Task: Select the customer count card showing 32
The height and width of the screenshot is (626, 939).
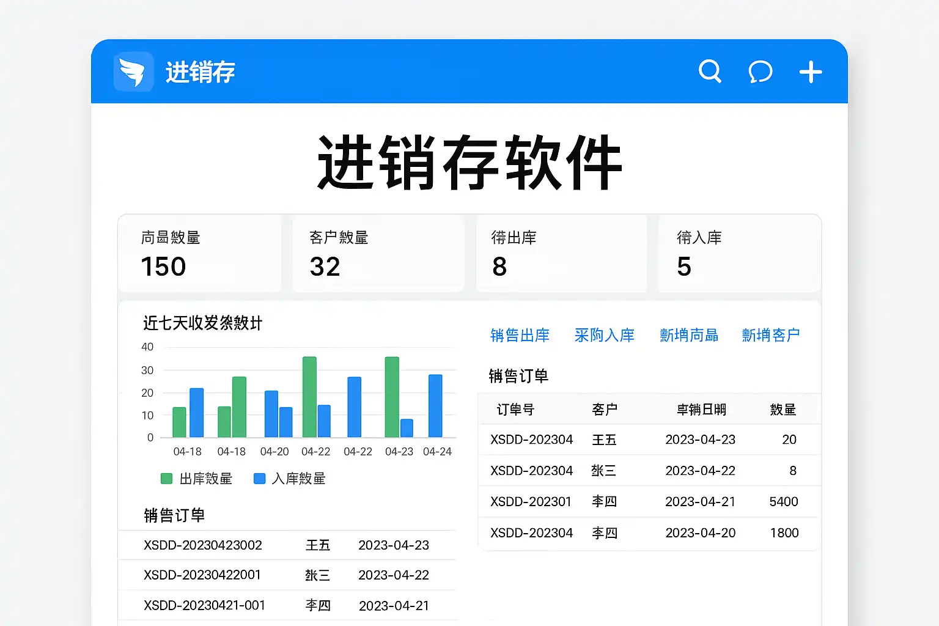Action: [378, 253]
